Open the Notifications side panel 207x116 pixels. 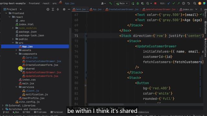coord(205,47)
